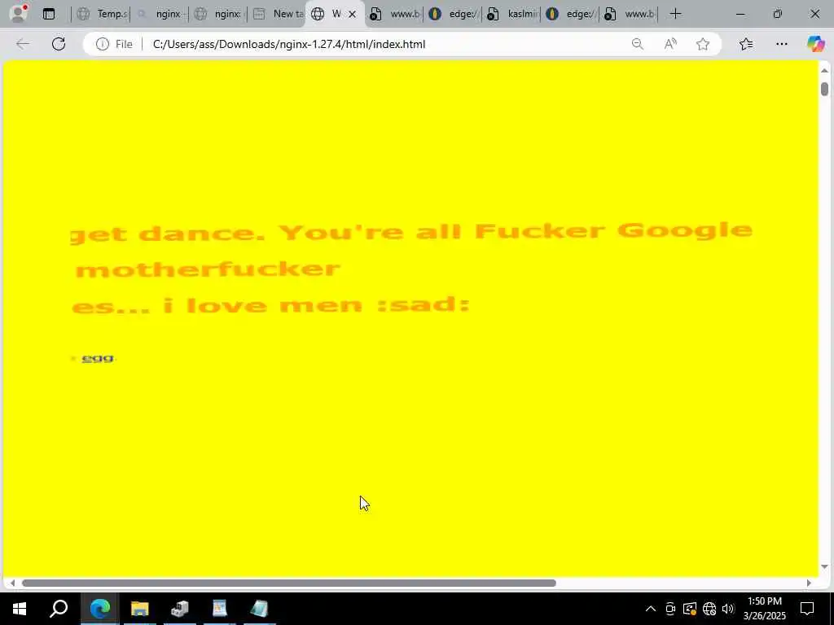Click the address bar file path
The height and width of the screenshot is (625, 834).
point(289,44)
